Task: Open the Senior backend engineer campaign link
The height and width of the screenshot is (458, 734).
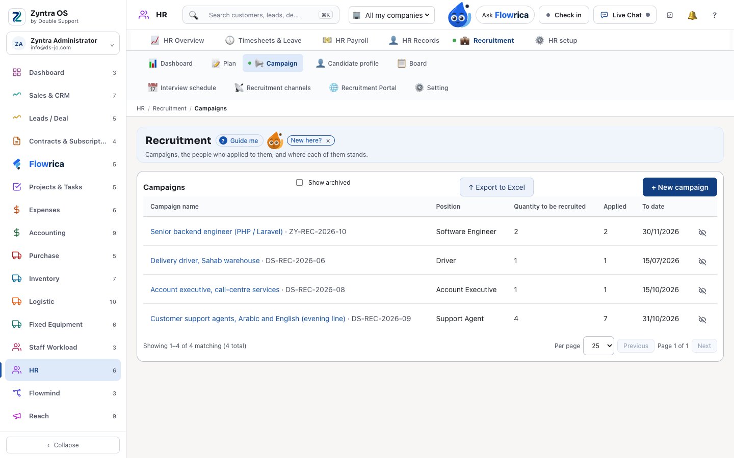Action: pyautogui.click(x=217, y=232)
